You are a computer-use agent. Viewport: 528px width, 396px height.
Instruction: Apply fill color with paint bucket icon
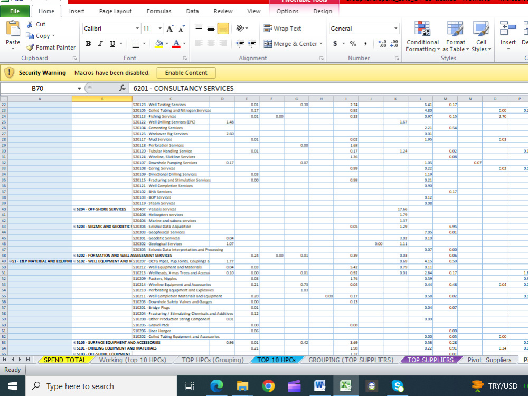coord(159,44)
